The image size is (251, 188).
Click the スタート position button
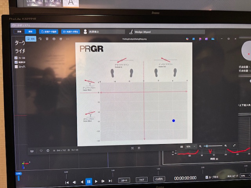(x=124, y=180)
